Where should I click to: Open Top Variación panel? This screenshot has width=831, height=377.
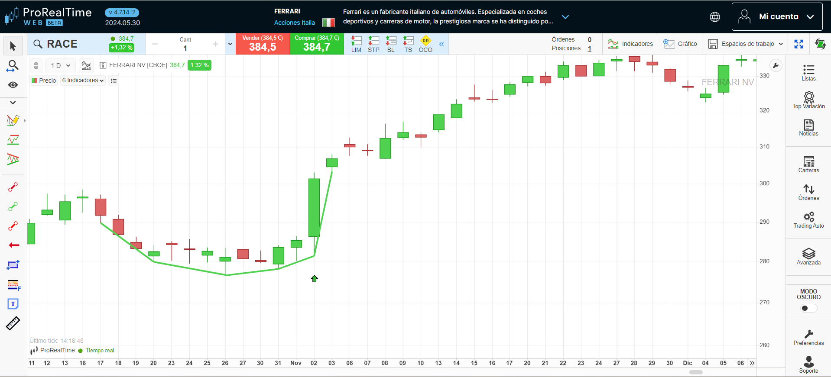point(808,100)
